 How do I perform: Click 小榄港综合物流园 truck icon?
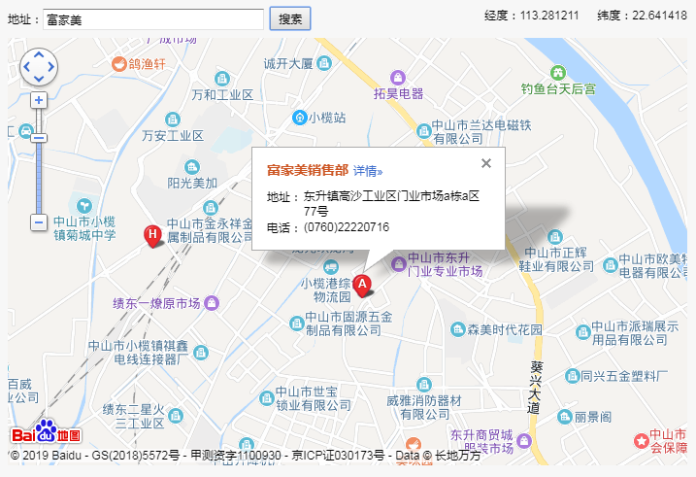coord(331,267)
